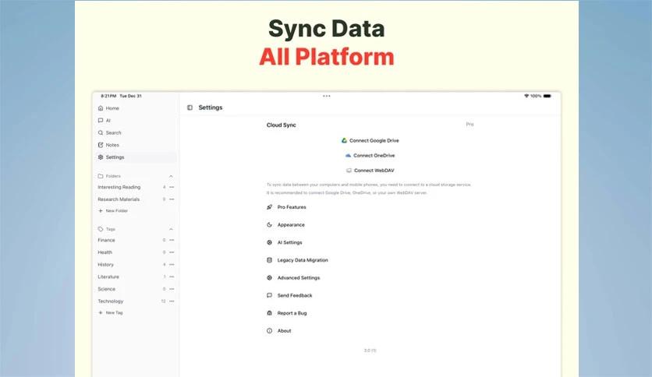Click the Pro Features rocket icon
Viewport: 652px width, 377px height.
pos(269,207)
